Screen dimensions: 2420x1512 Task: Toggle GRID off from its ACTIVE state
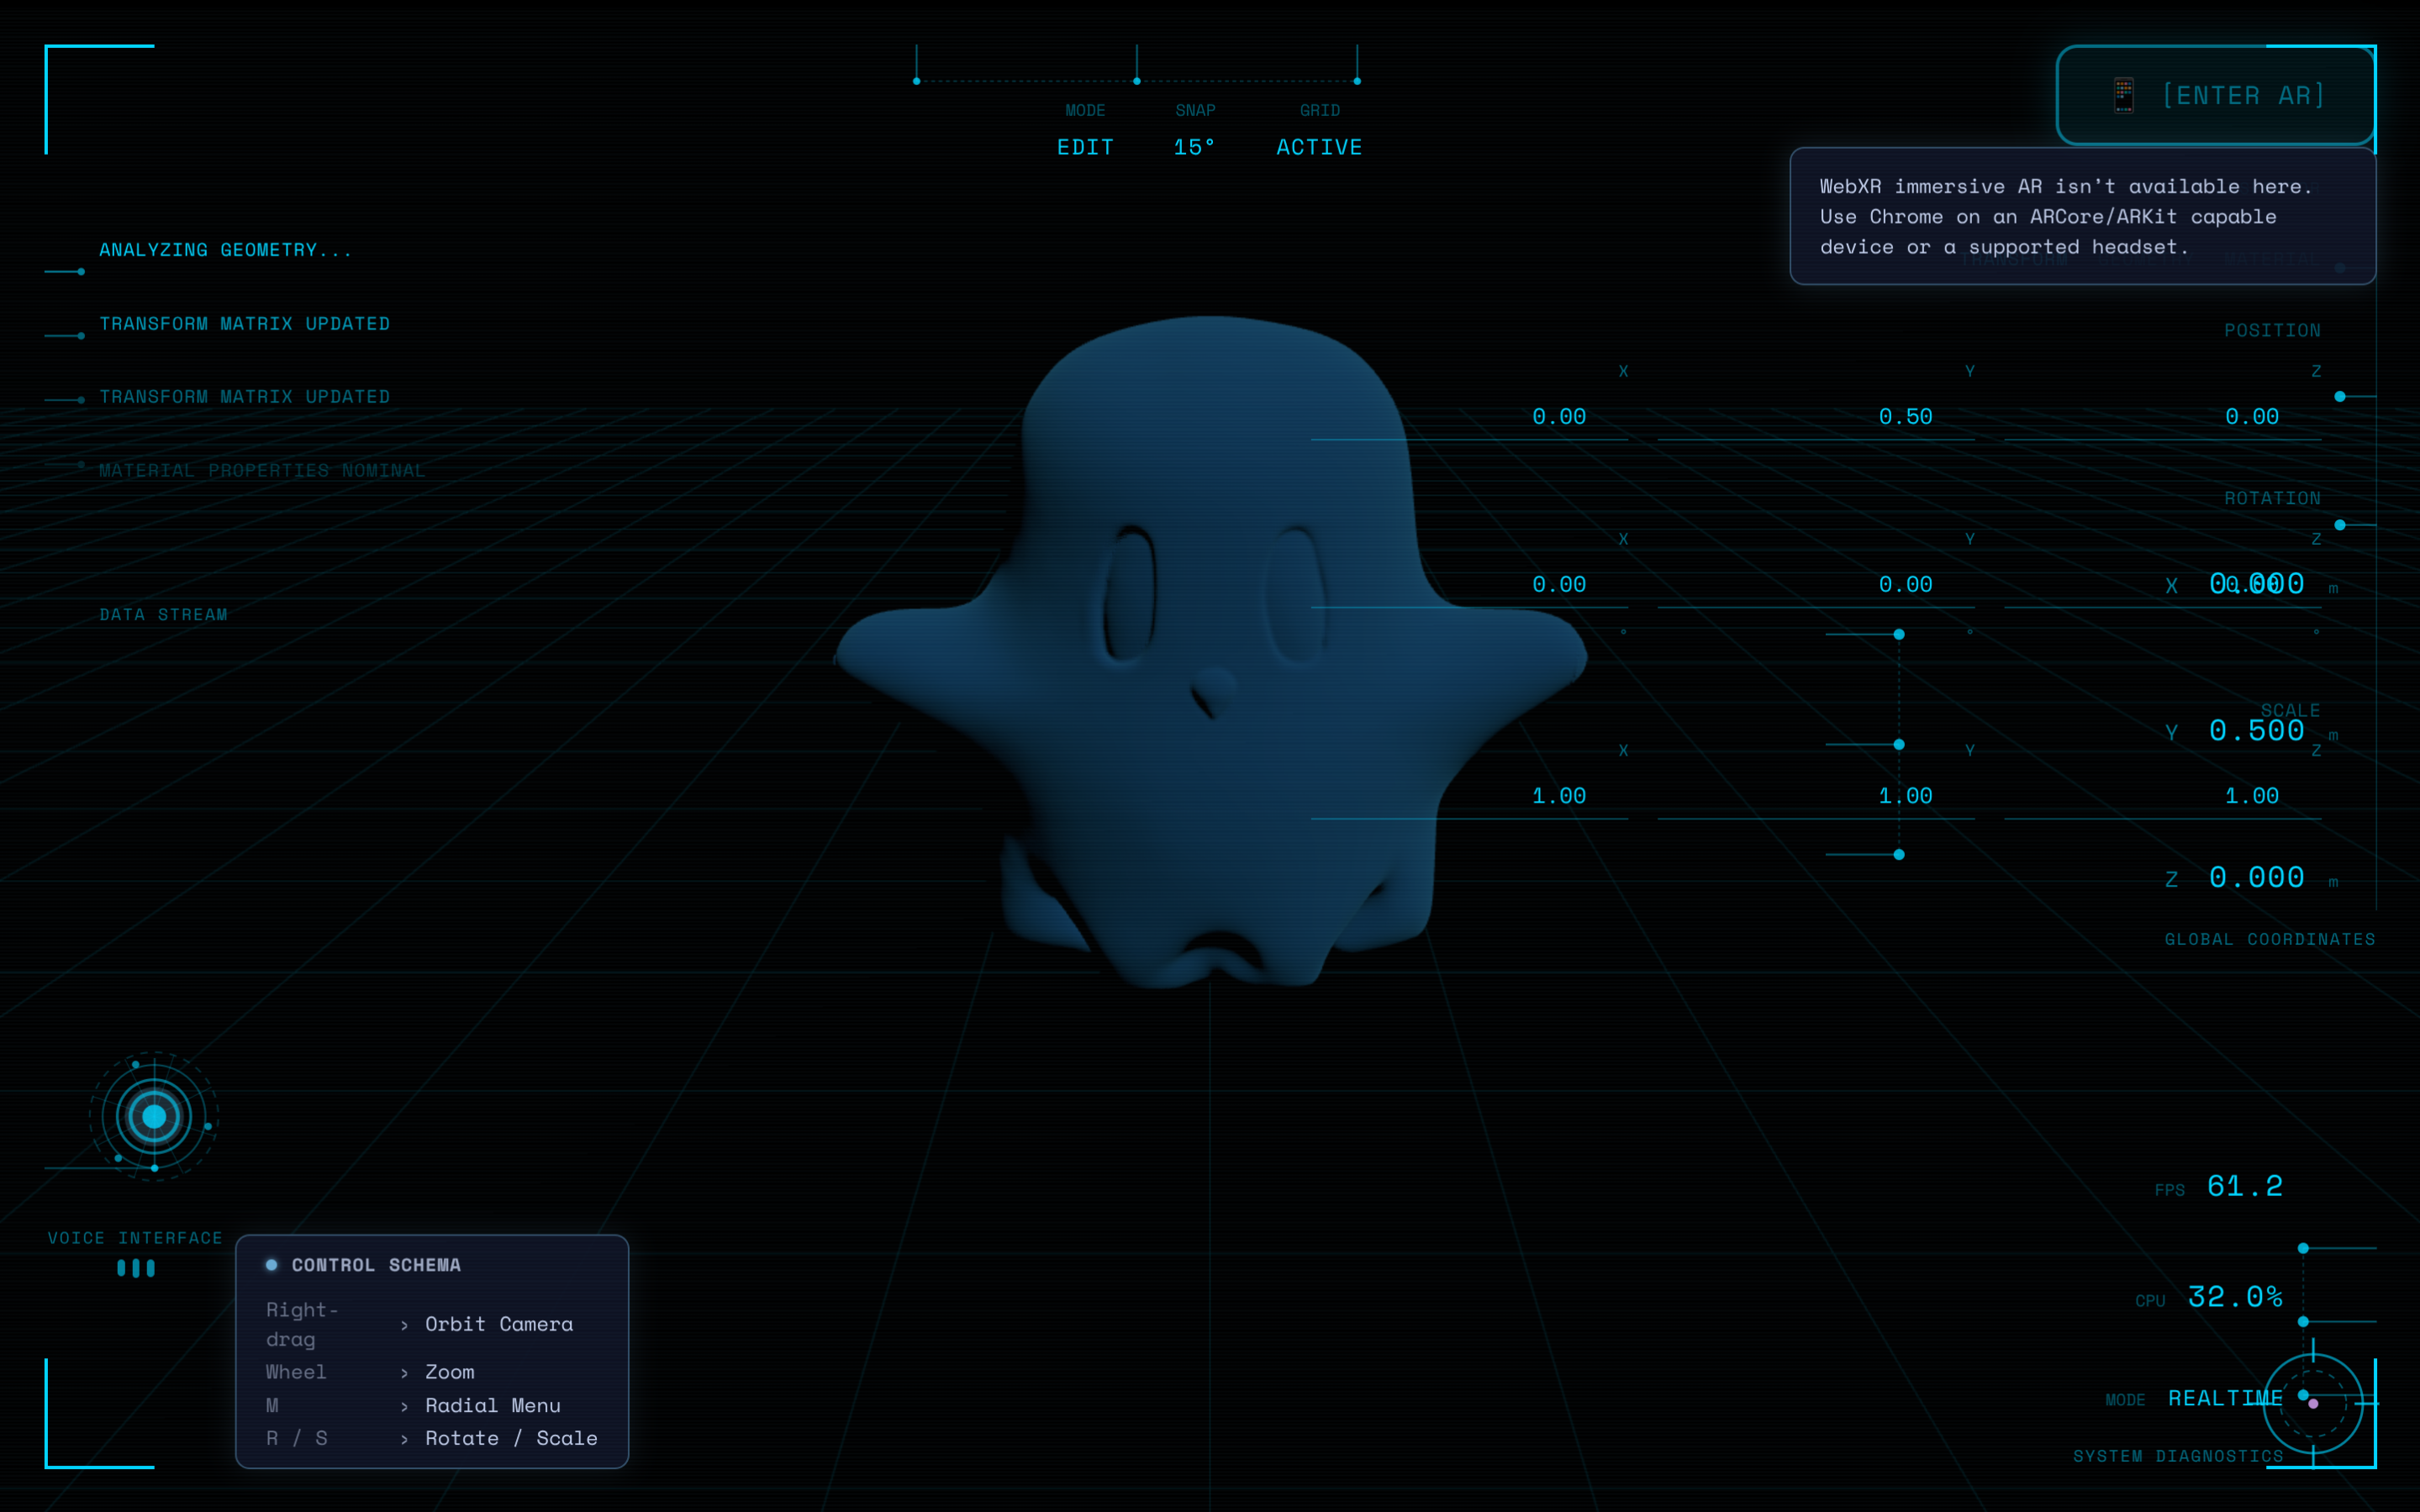(x=1319, y=146)
